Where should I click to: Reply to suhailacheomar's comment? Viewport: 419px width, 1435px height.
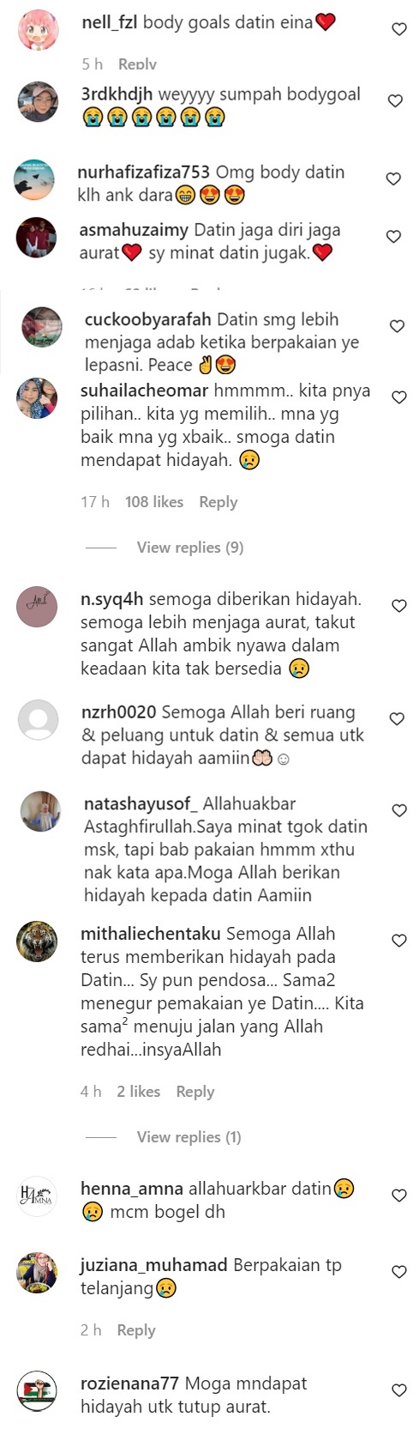218,502
